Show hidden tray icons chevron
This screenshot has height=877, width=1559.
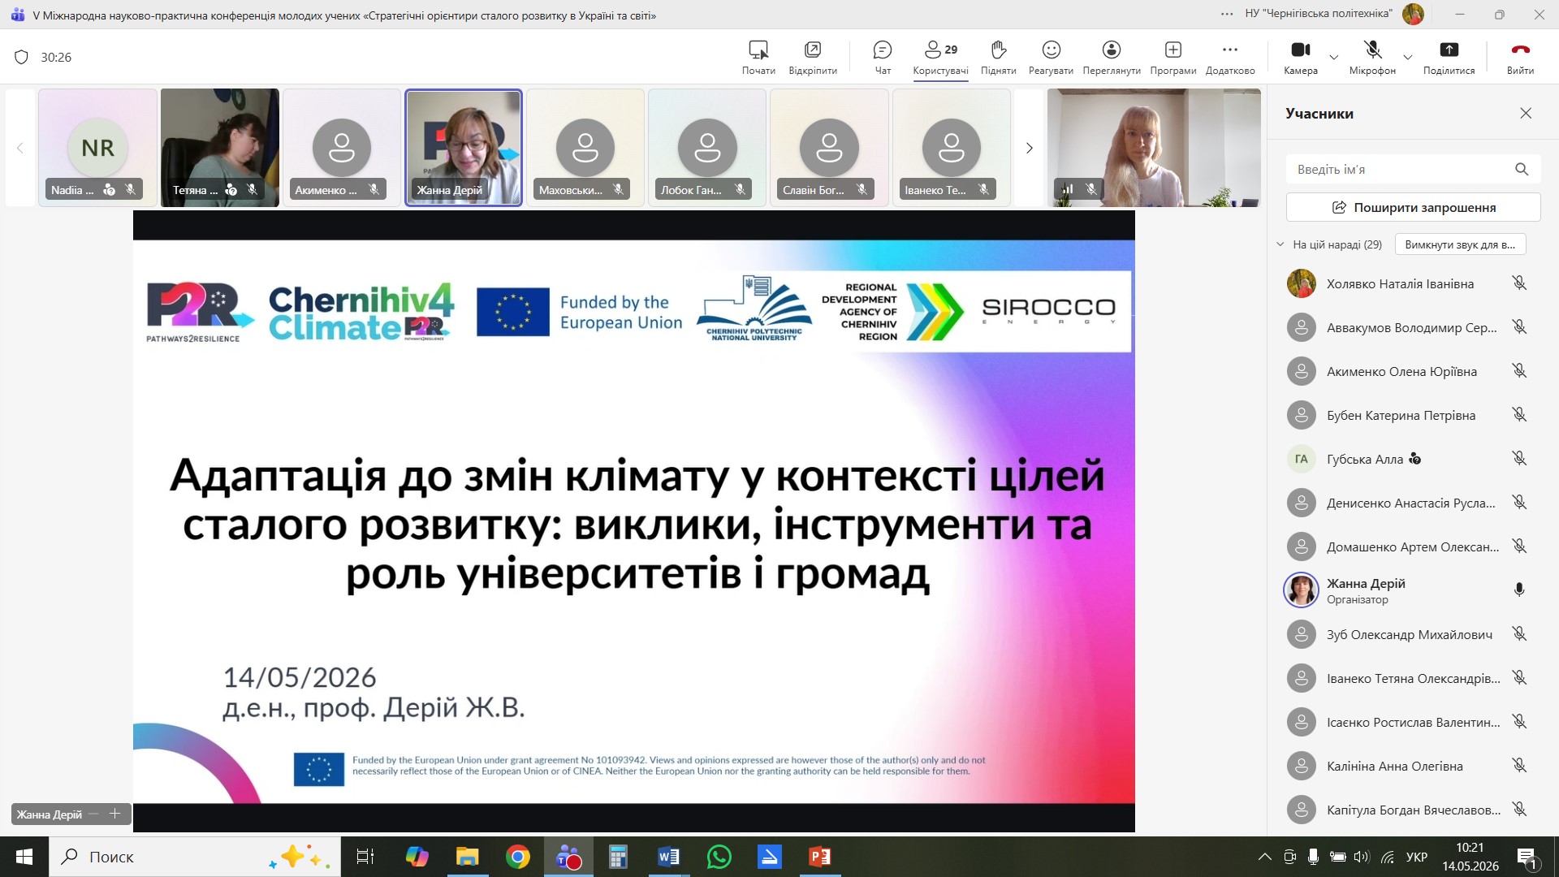(x=1264, y=857)
